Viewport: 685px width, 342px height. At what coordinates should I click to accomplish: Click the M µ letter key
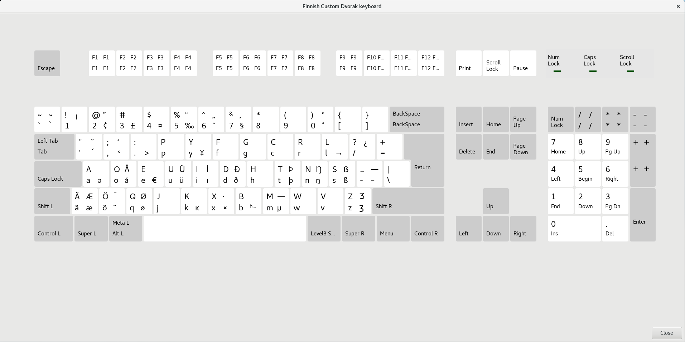(276, 201)
